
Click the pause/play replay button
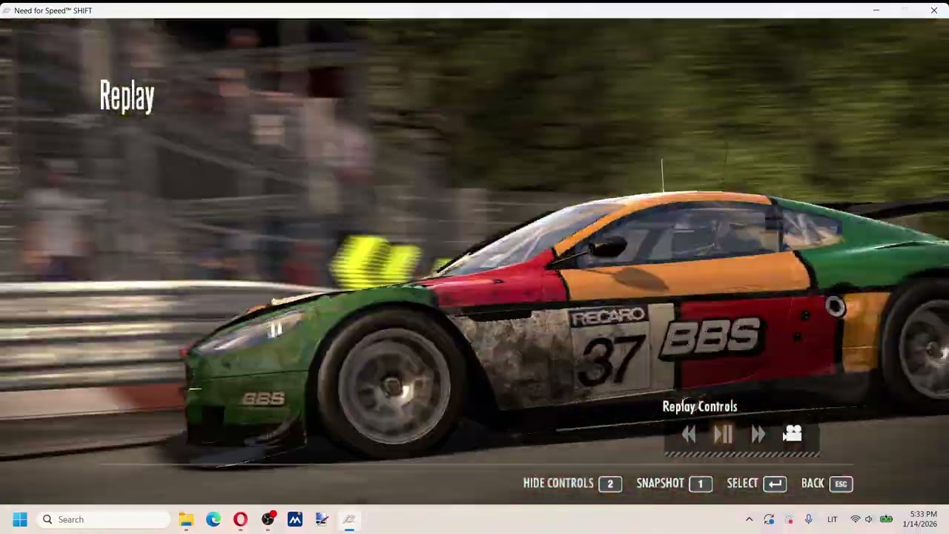click(723, 435)
